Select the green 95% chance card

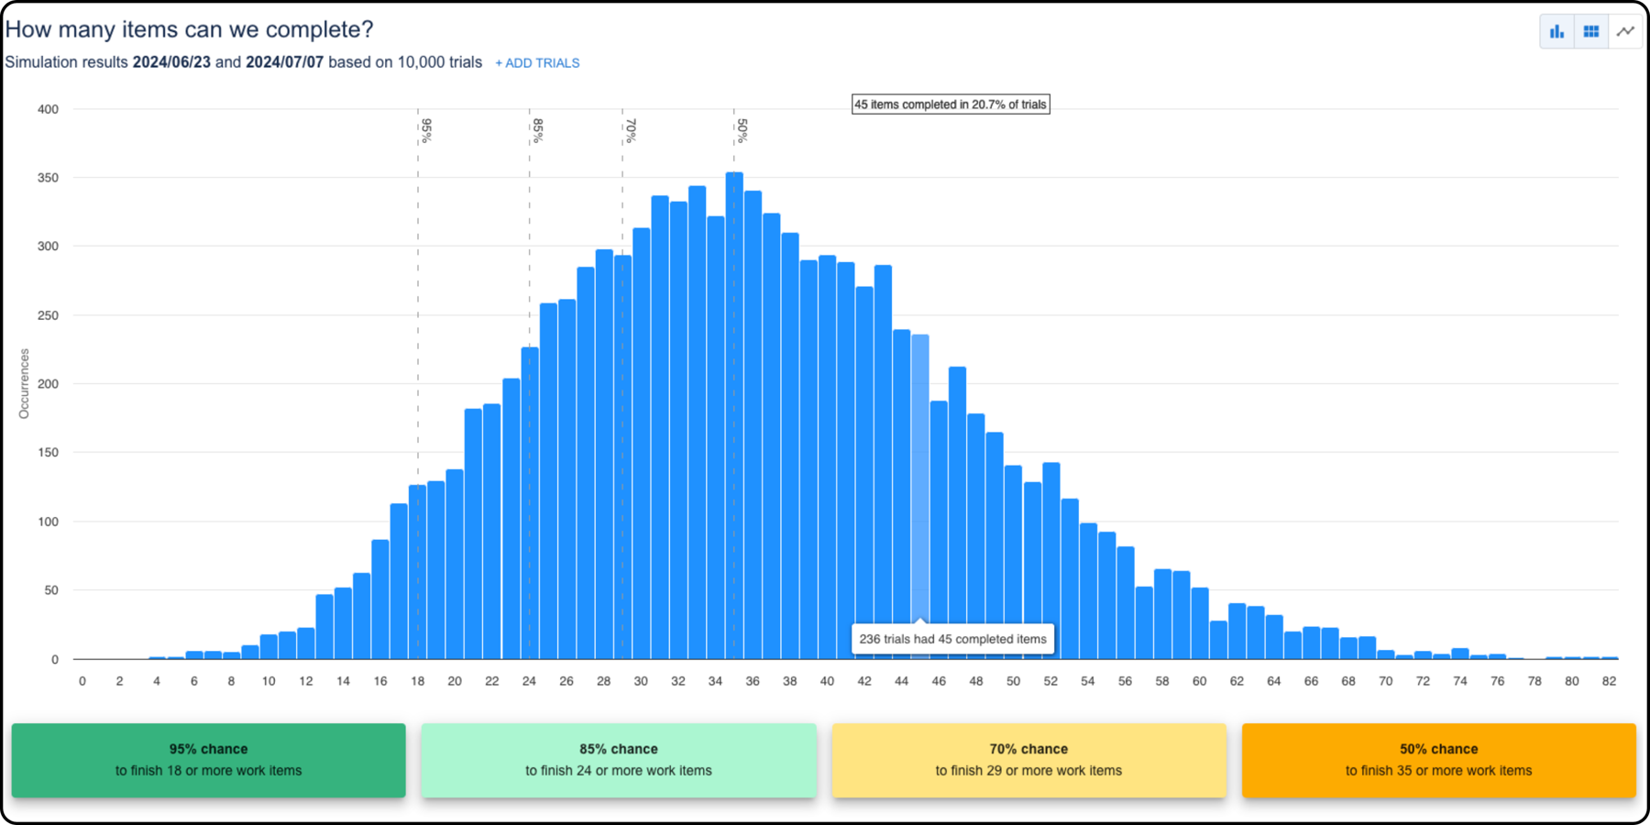click(x=208, y=760)
